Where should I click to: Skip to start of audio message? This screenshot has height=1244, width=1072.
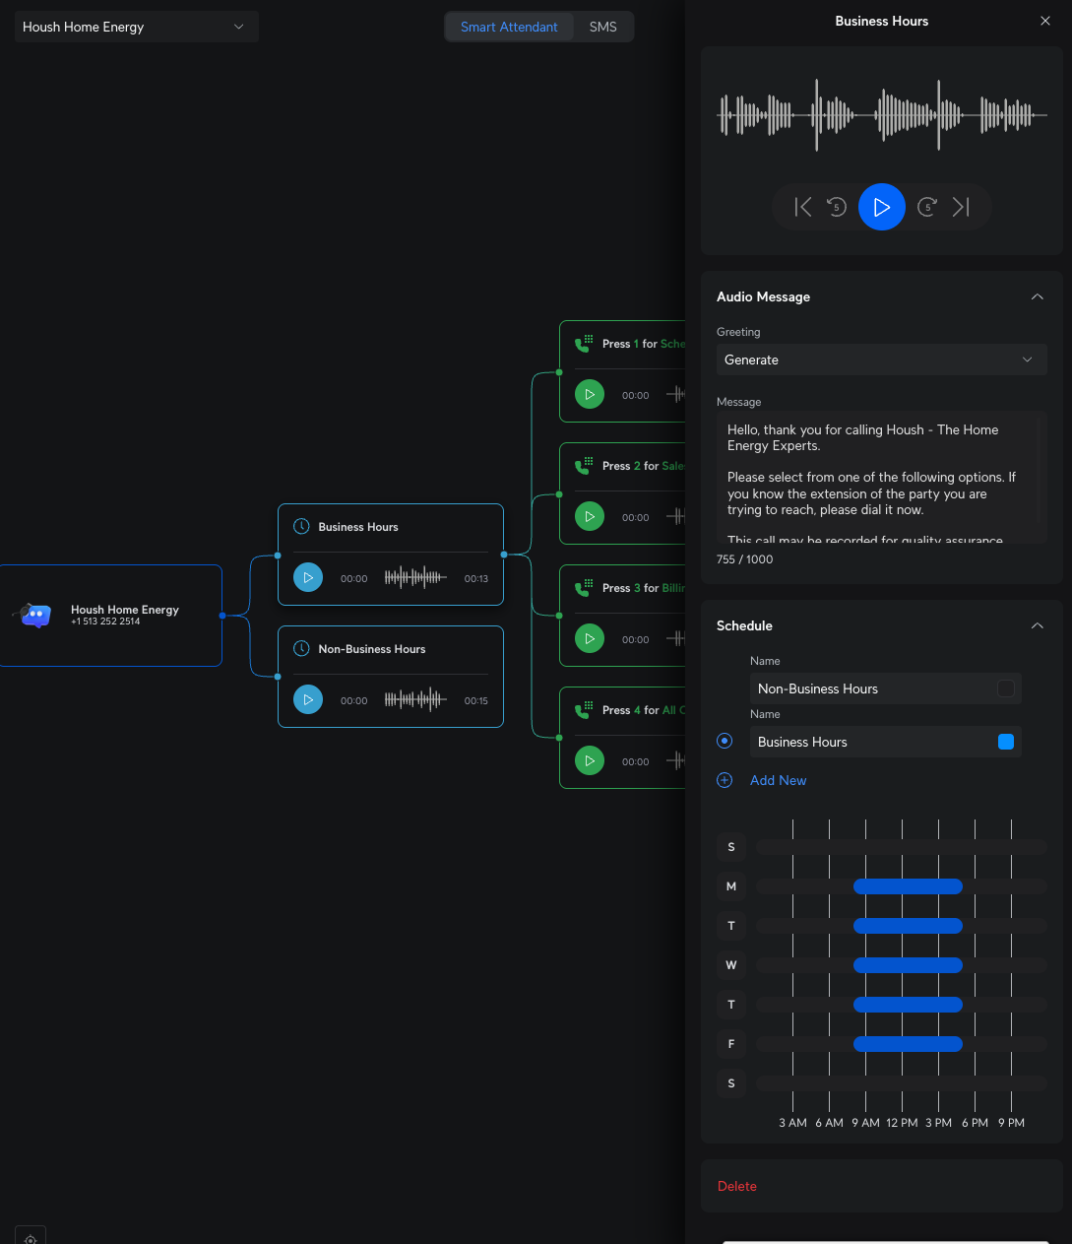(803, 207)
